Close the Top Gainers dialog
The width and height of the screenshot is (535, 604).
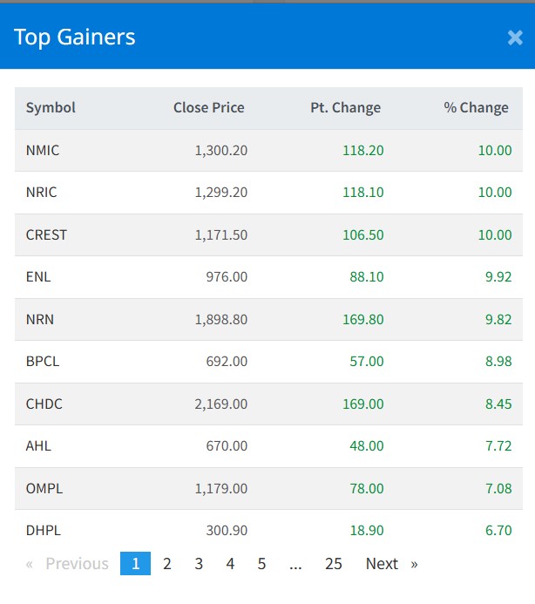click(x=514, y=37)
